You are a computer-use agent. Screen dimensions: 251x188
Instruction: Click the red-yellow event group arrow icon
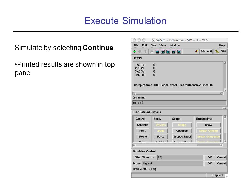197,51
